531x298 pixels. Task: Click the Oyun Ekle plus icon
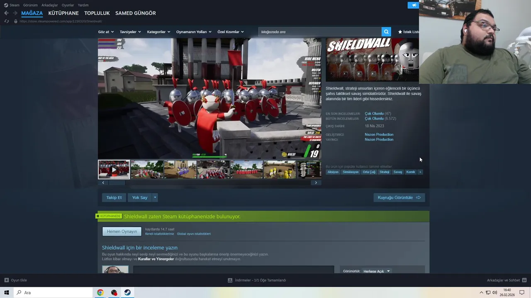pos(6,280)
